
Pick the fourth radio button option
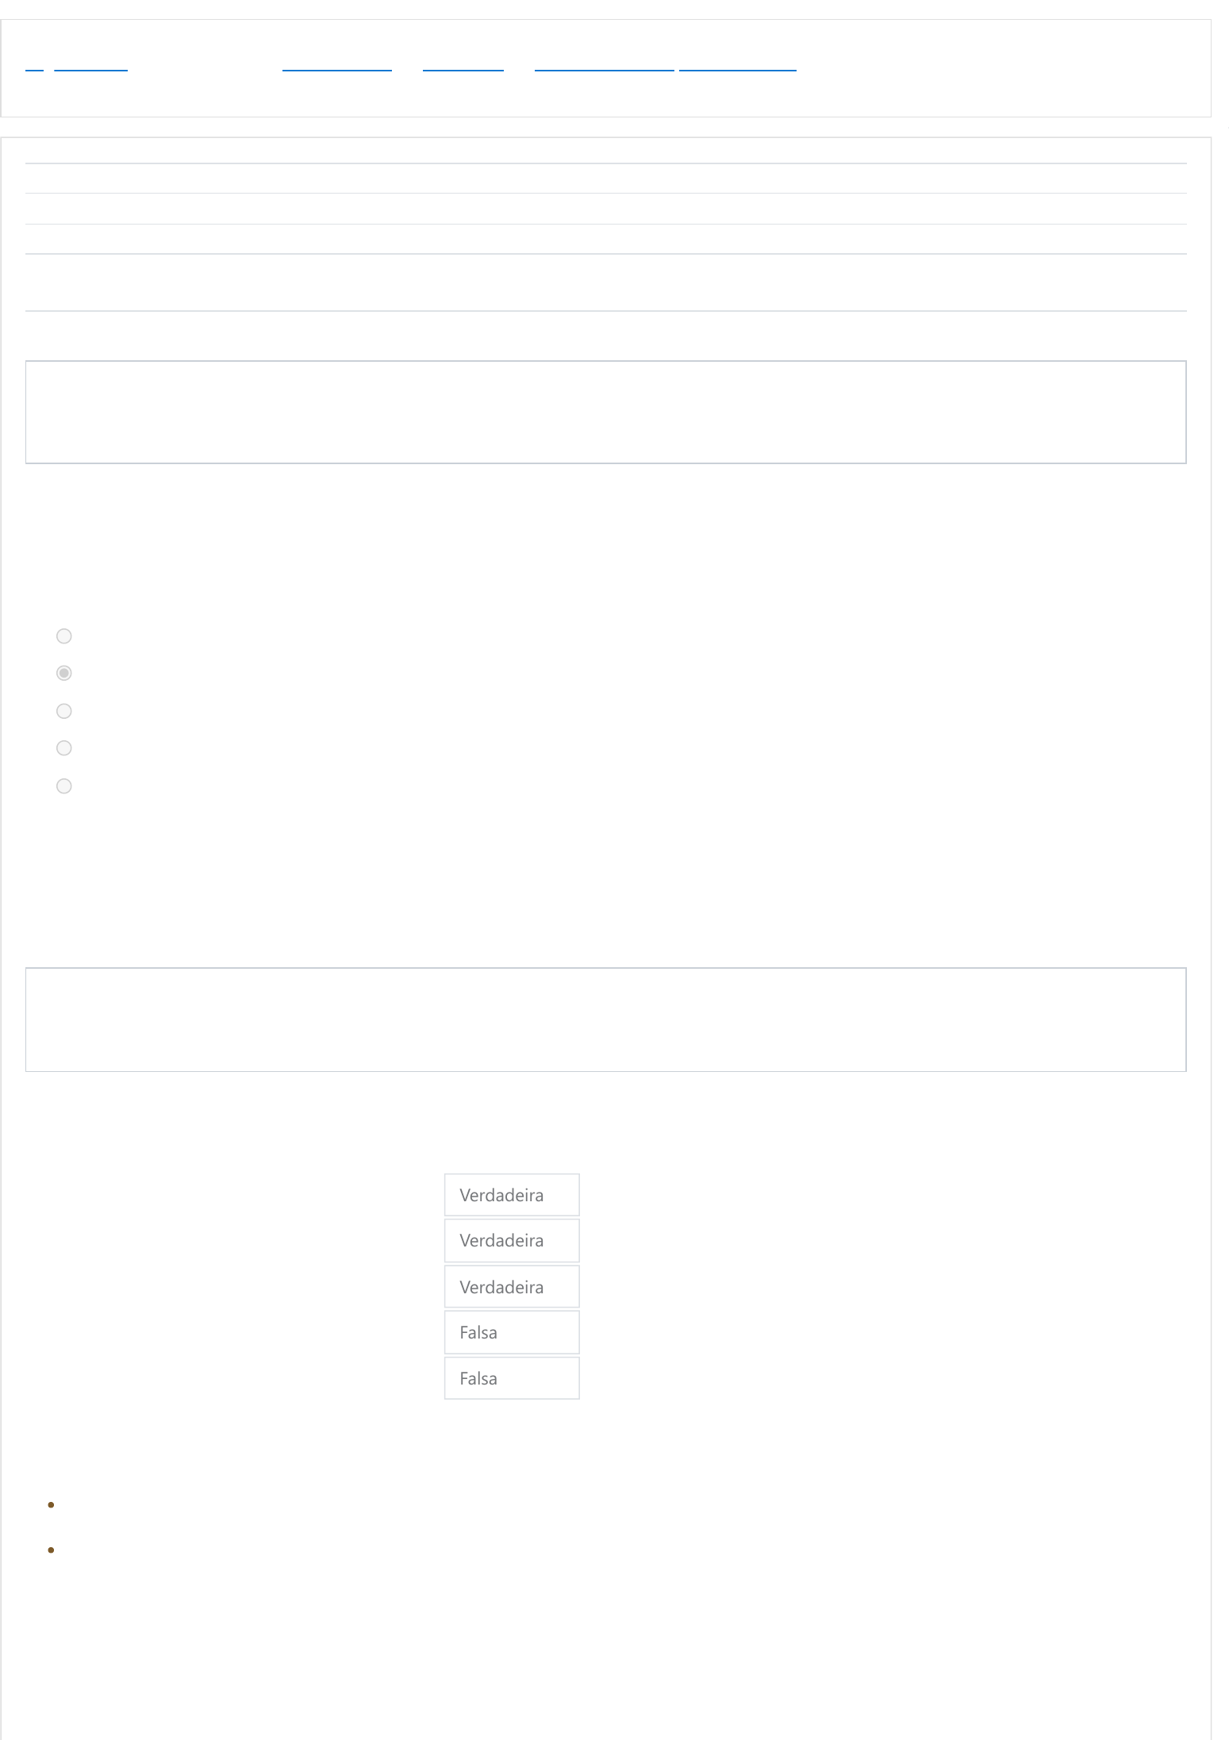click(x=64, y=747)
